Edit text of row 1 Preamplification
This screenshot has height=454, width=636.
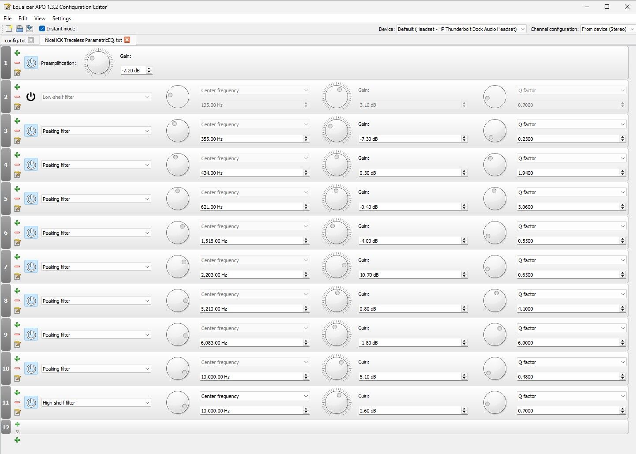point(17,72)
